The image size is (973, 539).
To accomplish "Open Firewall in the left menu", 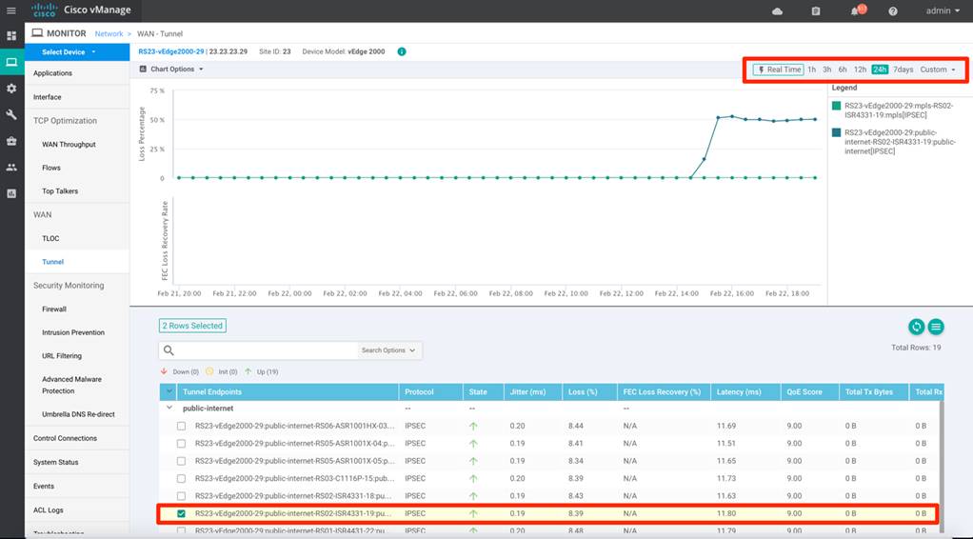I will 54,309.
